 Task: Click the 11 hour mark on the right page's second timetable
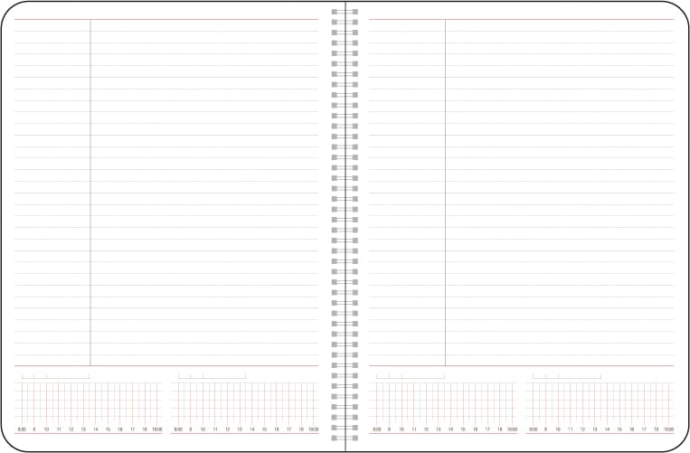pyautogui.click(x=570, y=429)
